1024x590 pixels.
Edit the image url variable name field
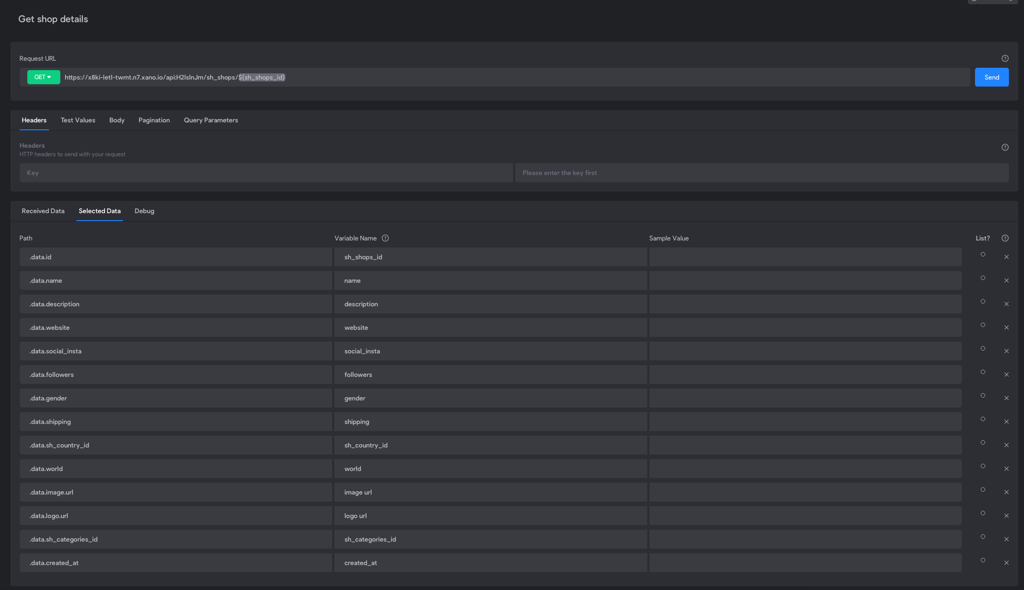pos(490,492)
